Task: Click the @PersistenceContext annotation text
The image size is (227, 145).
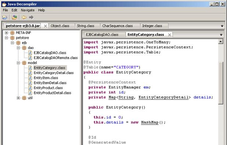Action: click(112, 82)
